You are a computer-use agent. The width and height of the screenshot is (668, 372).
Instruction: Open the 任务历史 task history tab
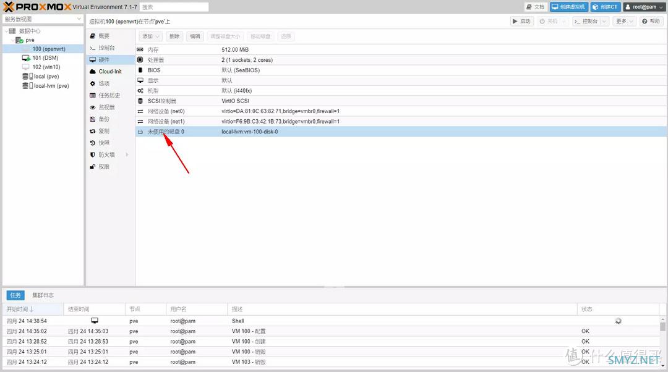pos(110,95)
